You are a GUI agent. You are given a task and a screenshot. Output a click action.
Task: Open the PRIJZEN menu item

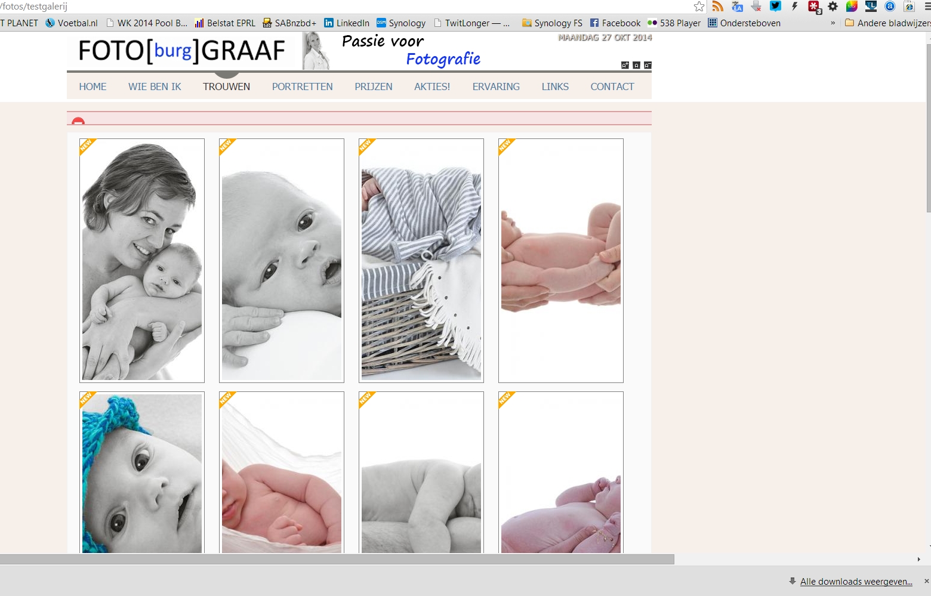click(374, 87)
